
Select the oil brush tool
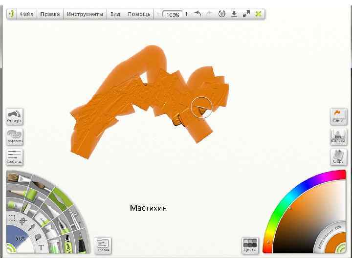click(19, 177)
